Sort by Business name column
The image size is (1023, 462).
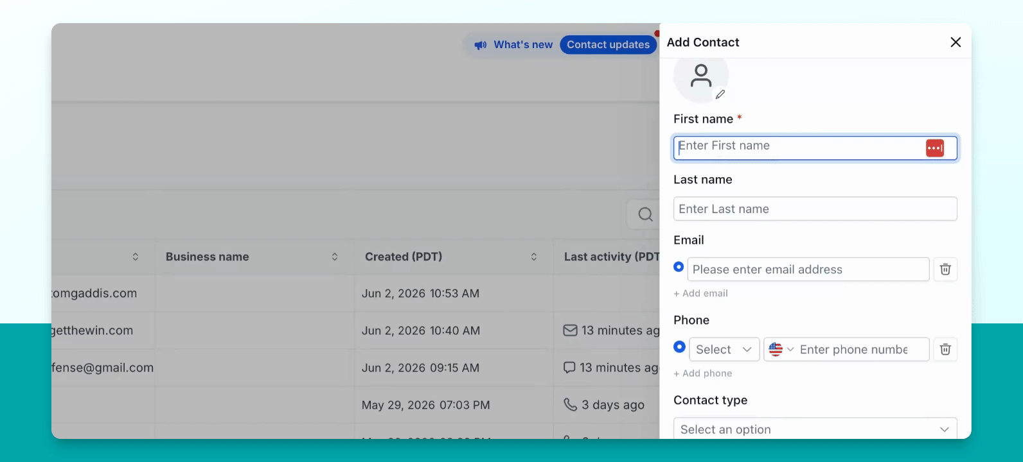[335, 257]
